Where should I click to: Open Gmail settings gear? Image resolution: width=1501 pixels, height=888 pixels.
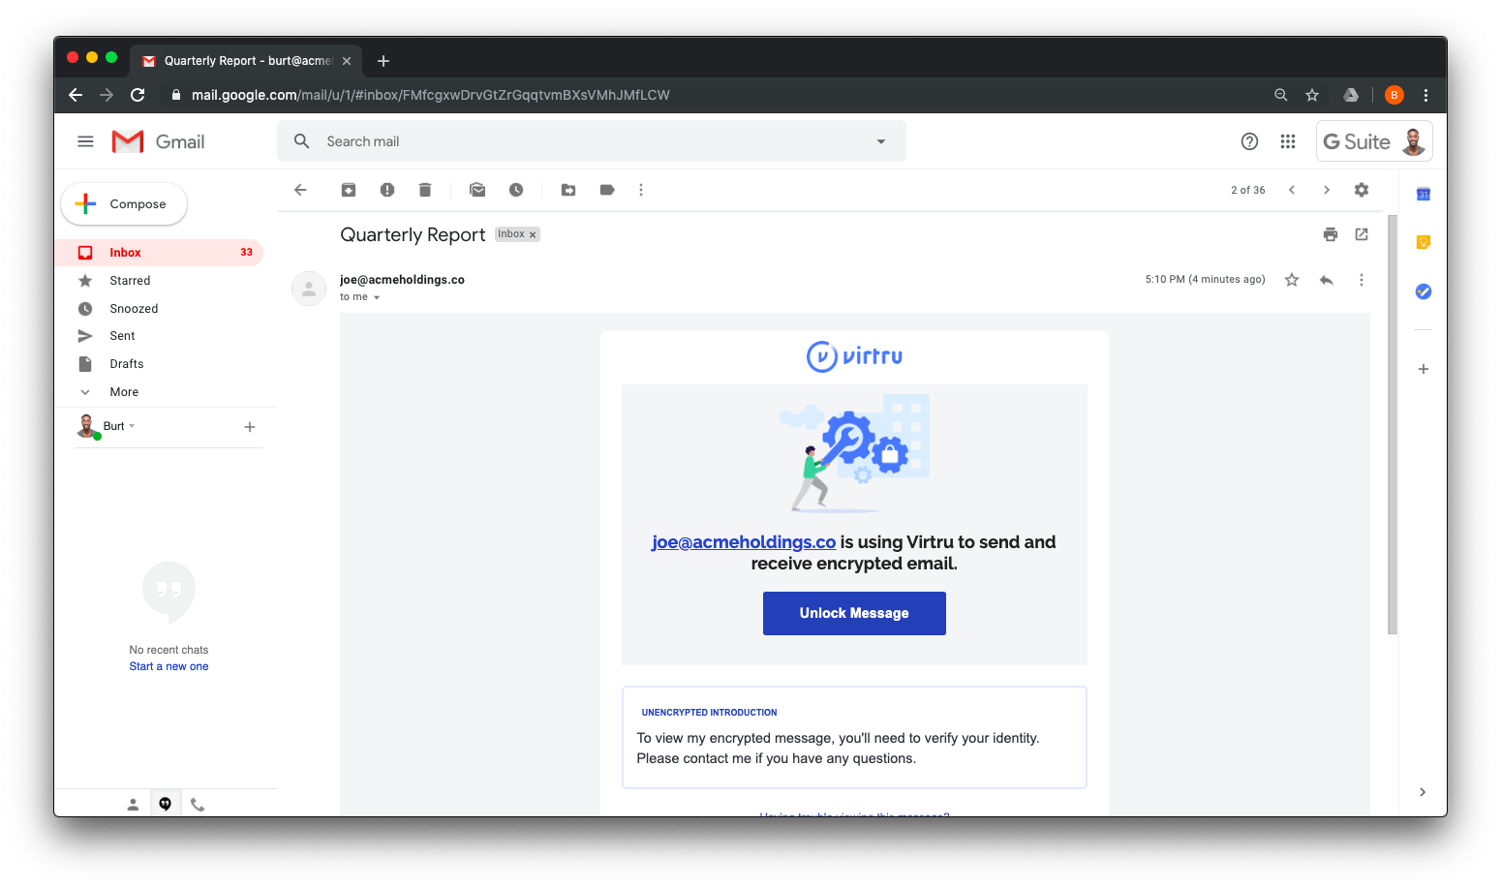[1362, 190]
